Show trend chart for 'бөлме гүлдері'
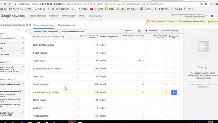This screenshot has height=123, width=218. [x=78, y=100]
